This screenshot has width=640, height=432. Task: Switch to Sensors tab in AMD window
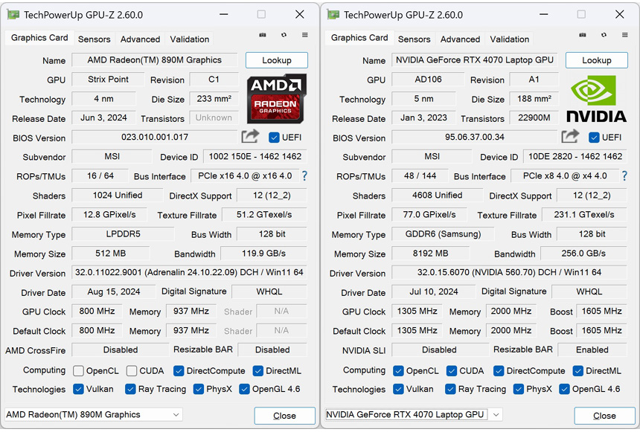point(95,39)
